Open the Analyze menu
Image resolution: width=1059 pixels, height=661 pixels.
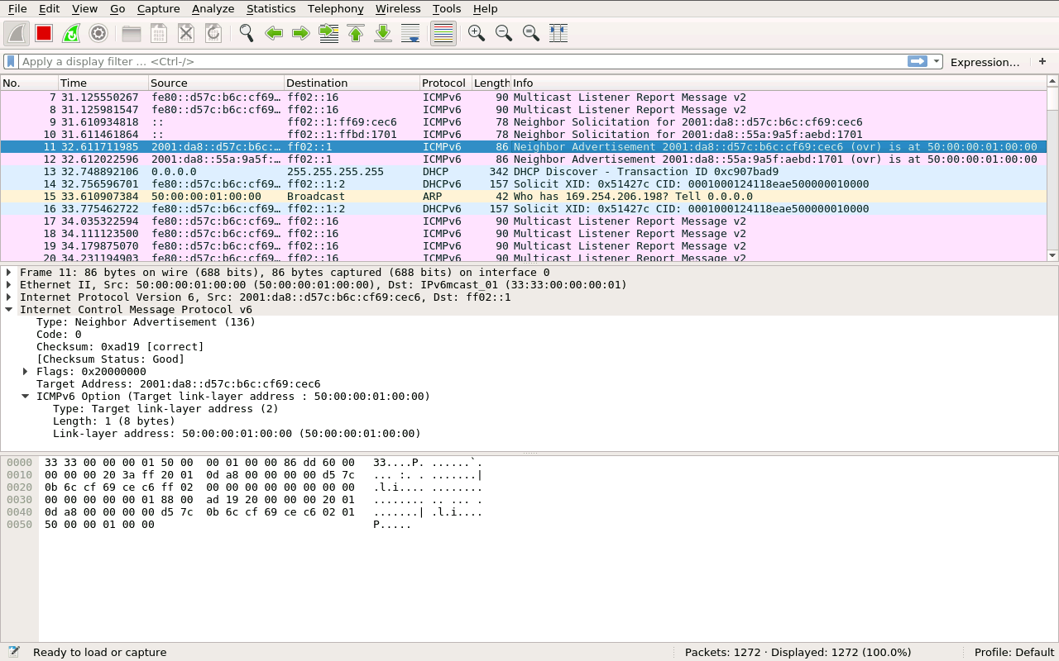coord(213,8)
